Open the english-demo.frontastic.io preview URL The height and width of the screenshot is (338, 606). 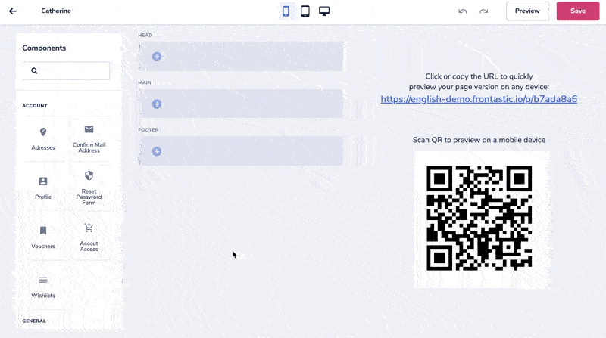click(479, 99)
